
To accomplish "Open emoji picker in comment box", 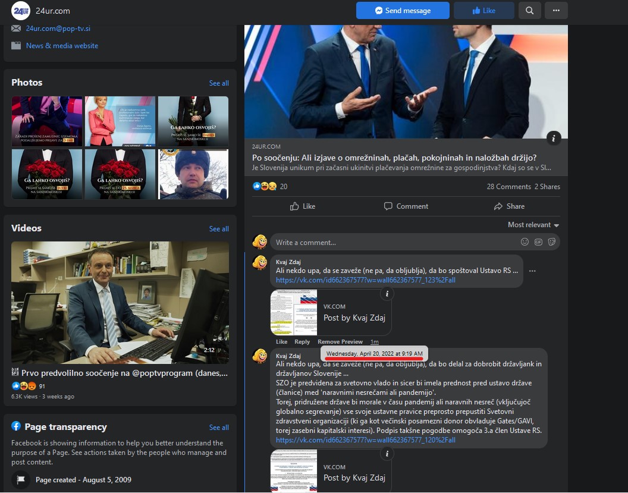I will pyautogui.click(x=525, y=242).
